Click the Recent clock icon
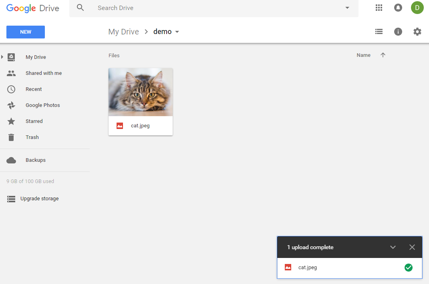The width and height of the screenshot is (429, 284). (x=11, y=89)
